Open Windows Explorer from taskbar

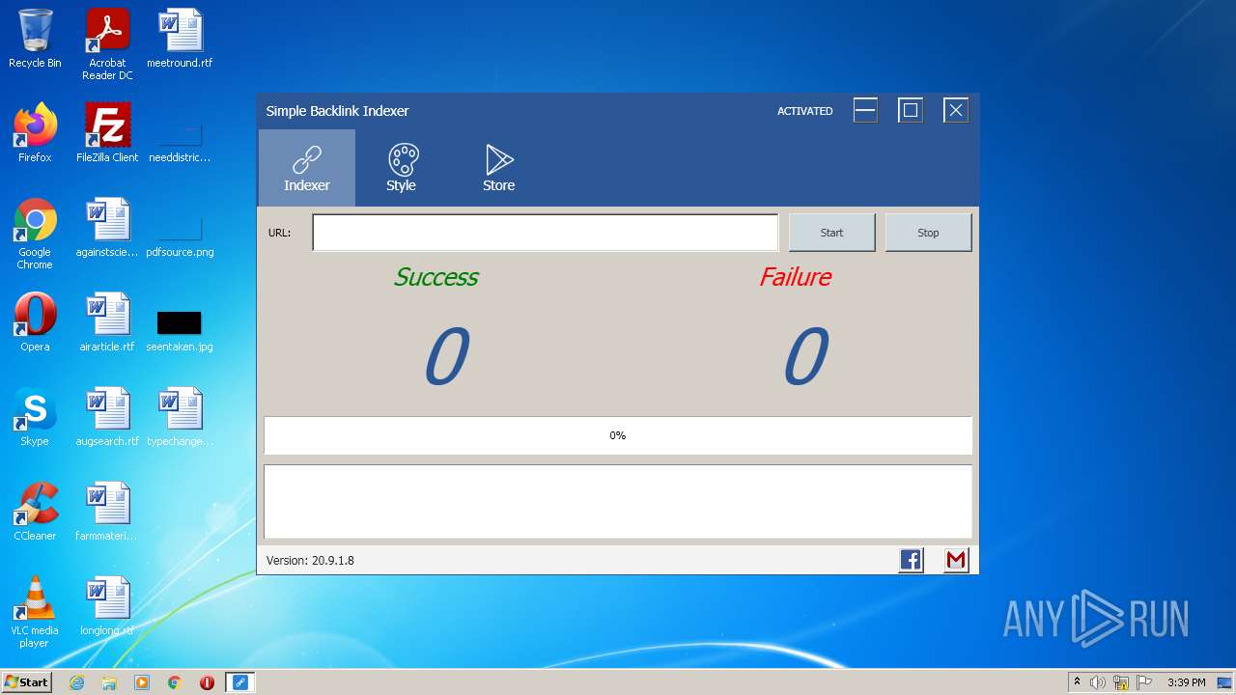coord(109,682)
